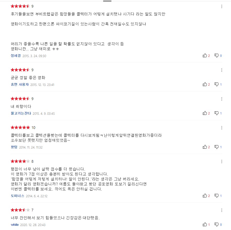Open more options for '굳굳 정말 좋은 영화' review
Screen dimensions: 231x230
[x=222, y=70]
